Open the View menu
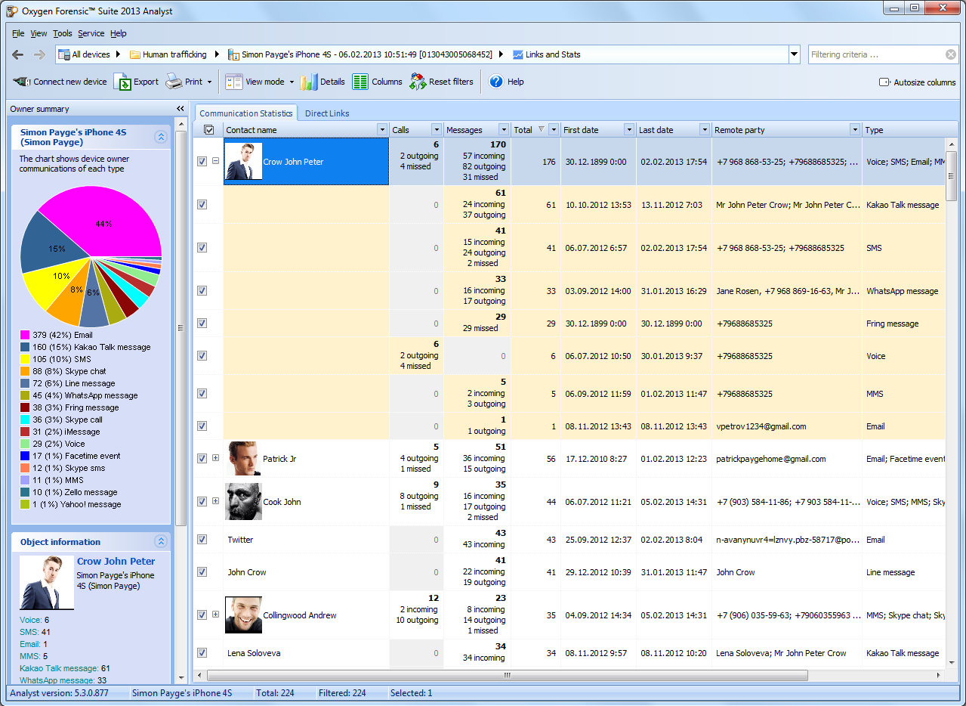 [x=39, y=33]
